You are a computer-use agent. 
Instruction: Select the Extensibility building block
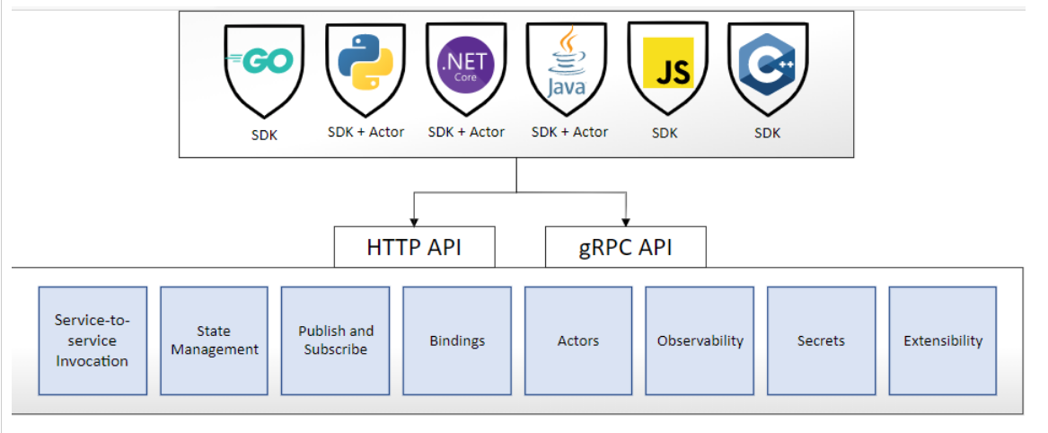point(943,340)
